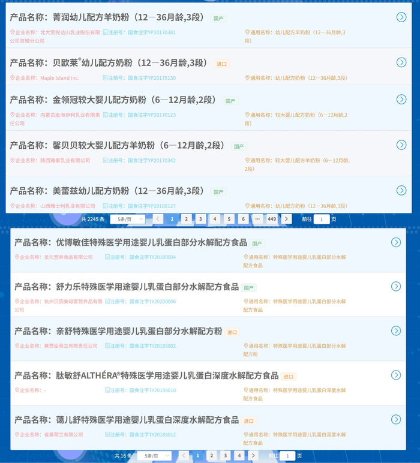This screenshot has width=420, height=463.
Task: Click the go-to-page input in lower list
Action: (287, 456)
